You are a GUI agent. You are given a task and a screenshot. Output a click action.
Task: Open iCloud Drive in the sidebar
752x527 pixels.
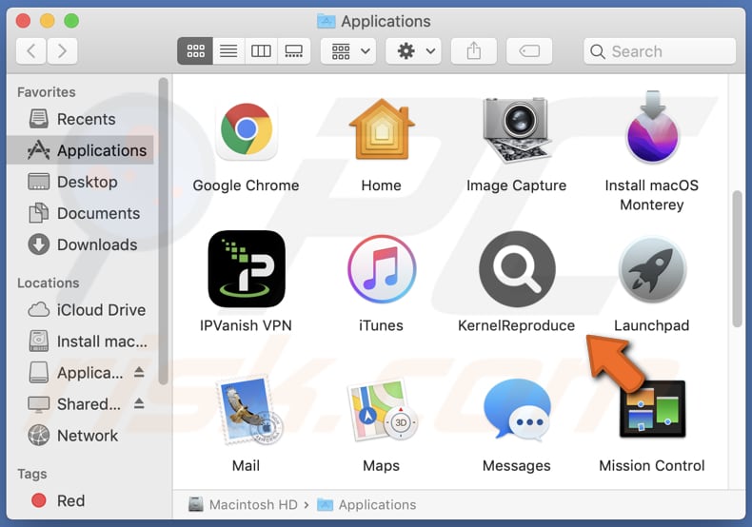pyautogui.click(x=81, y=310)
